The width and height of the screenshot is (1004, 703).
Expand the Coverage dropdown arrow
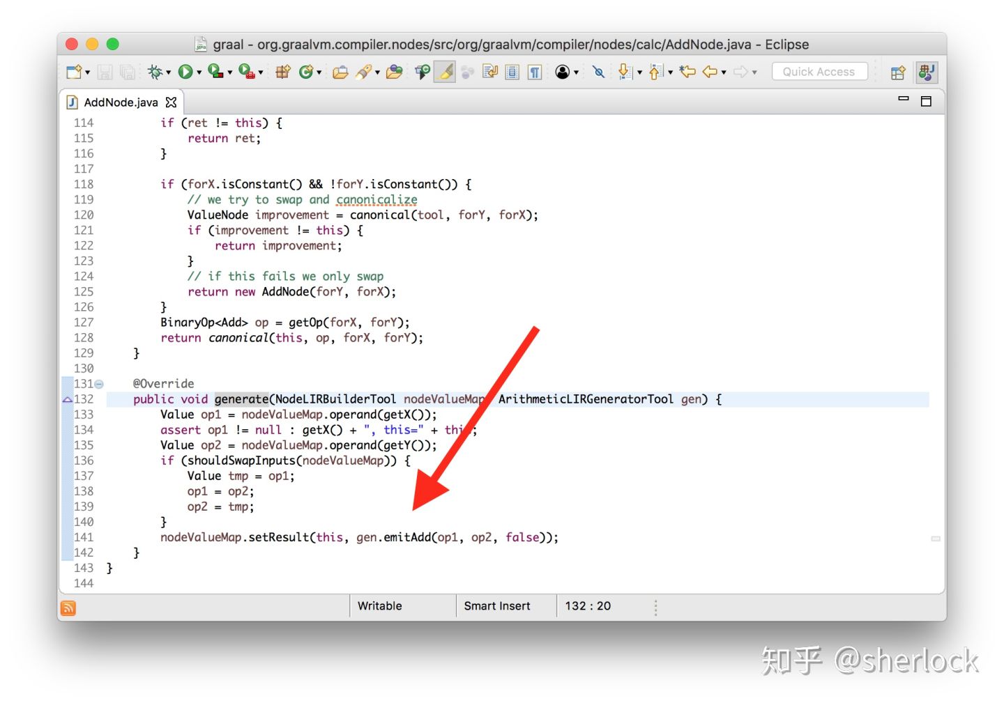pos(229,72)
